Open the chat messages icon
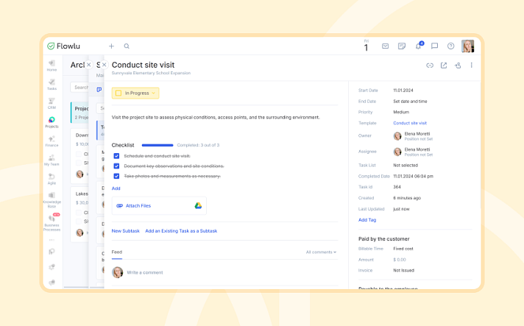Screen dimensions: 524x326 coord(434,46)
